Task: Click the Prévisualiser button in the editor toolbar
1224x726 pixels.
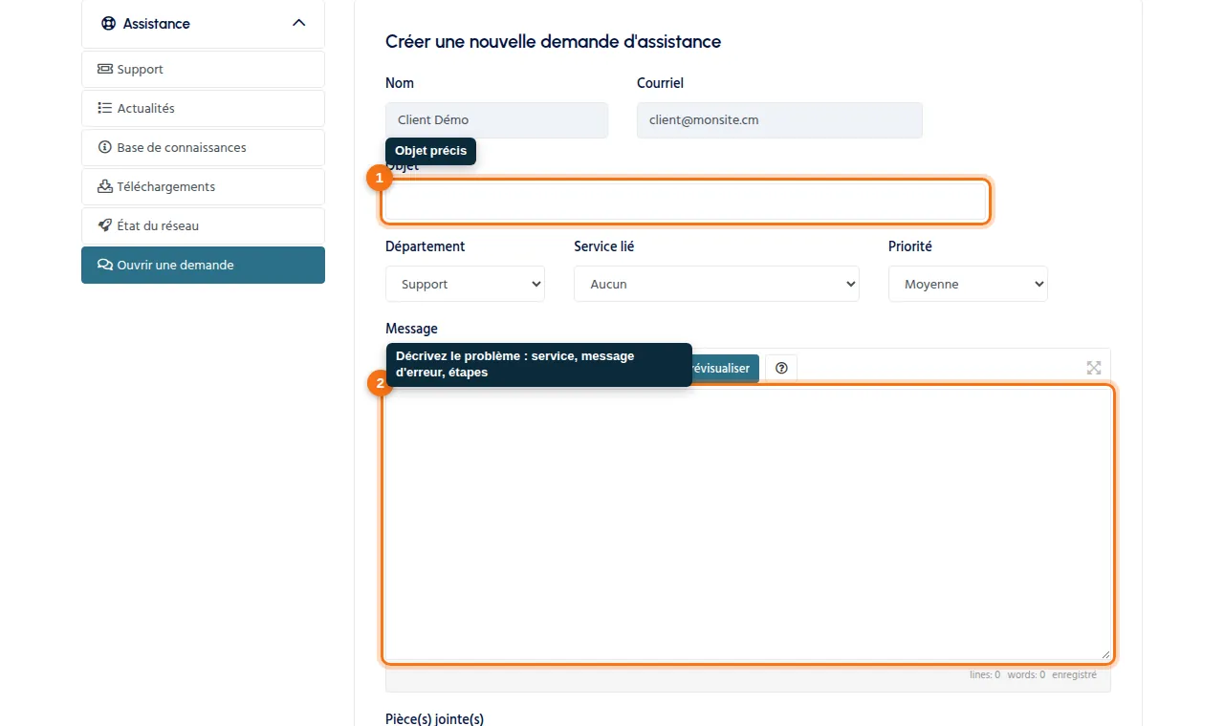Action: tap(725, 369)
